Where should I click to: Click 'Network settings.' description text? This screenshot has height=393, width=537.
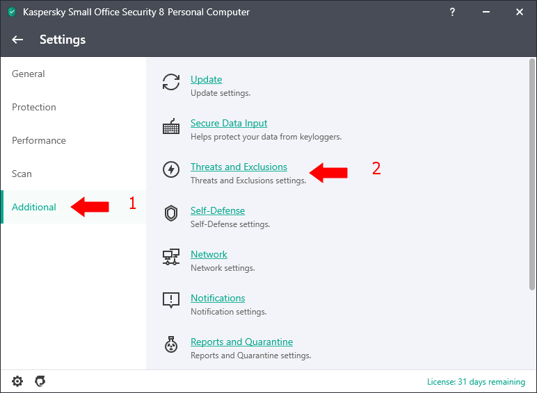(223, 268)
